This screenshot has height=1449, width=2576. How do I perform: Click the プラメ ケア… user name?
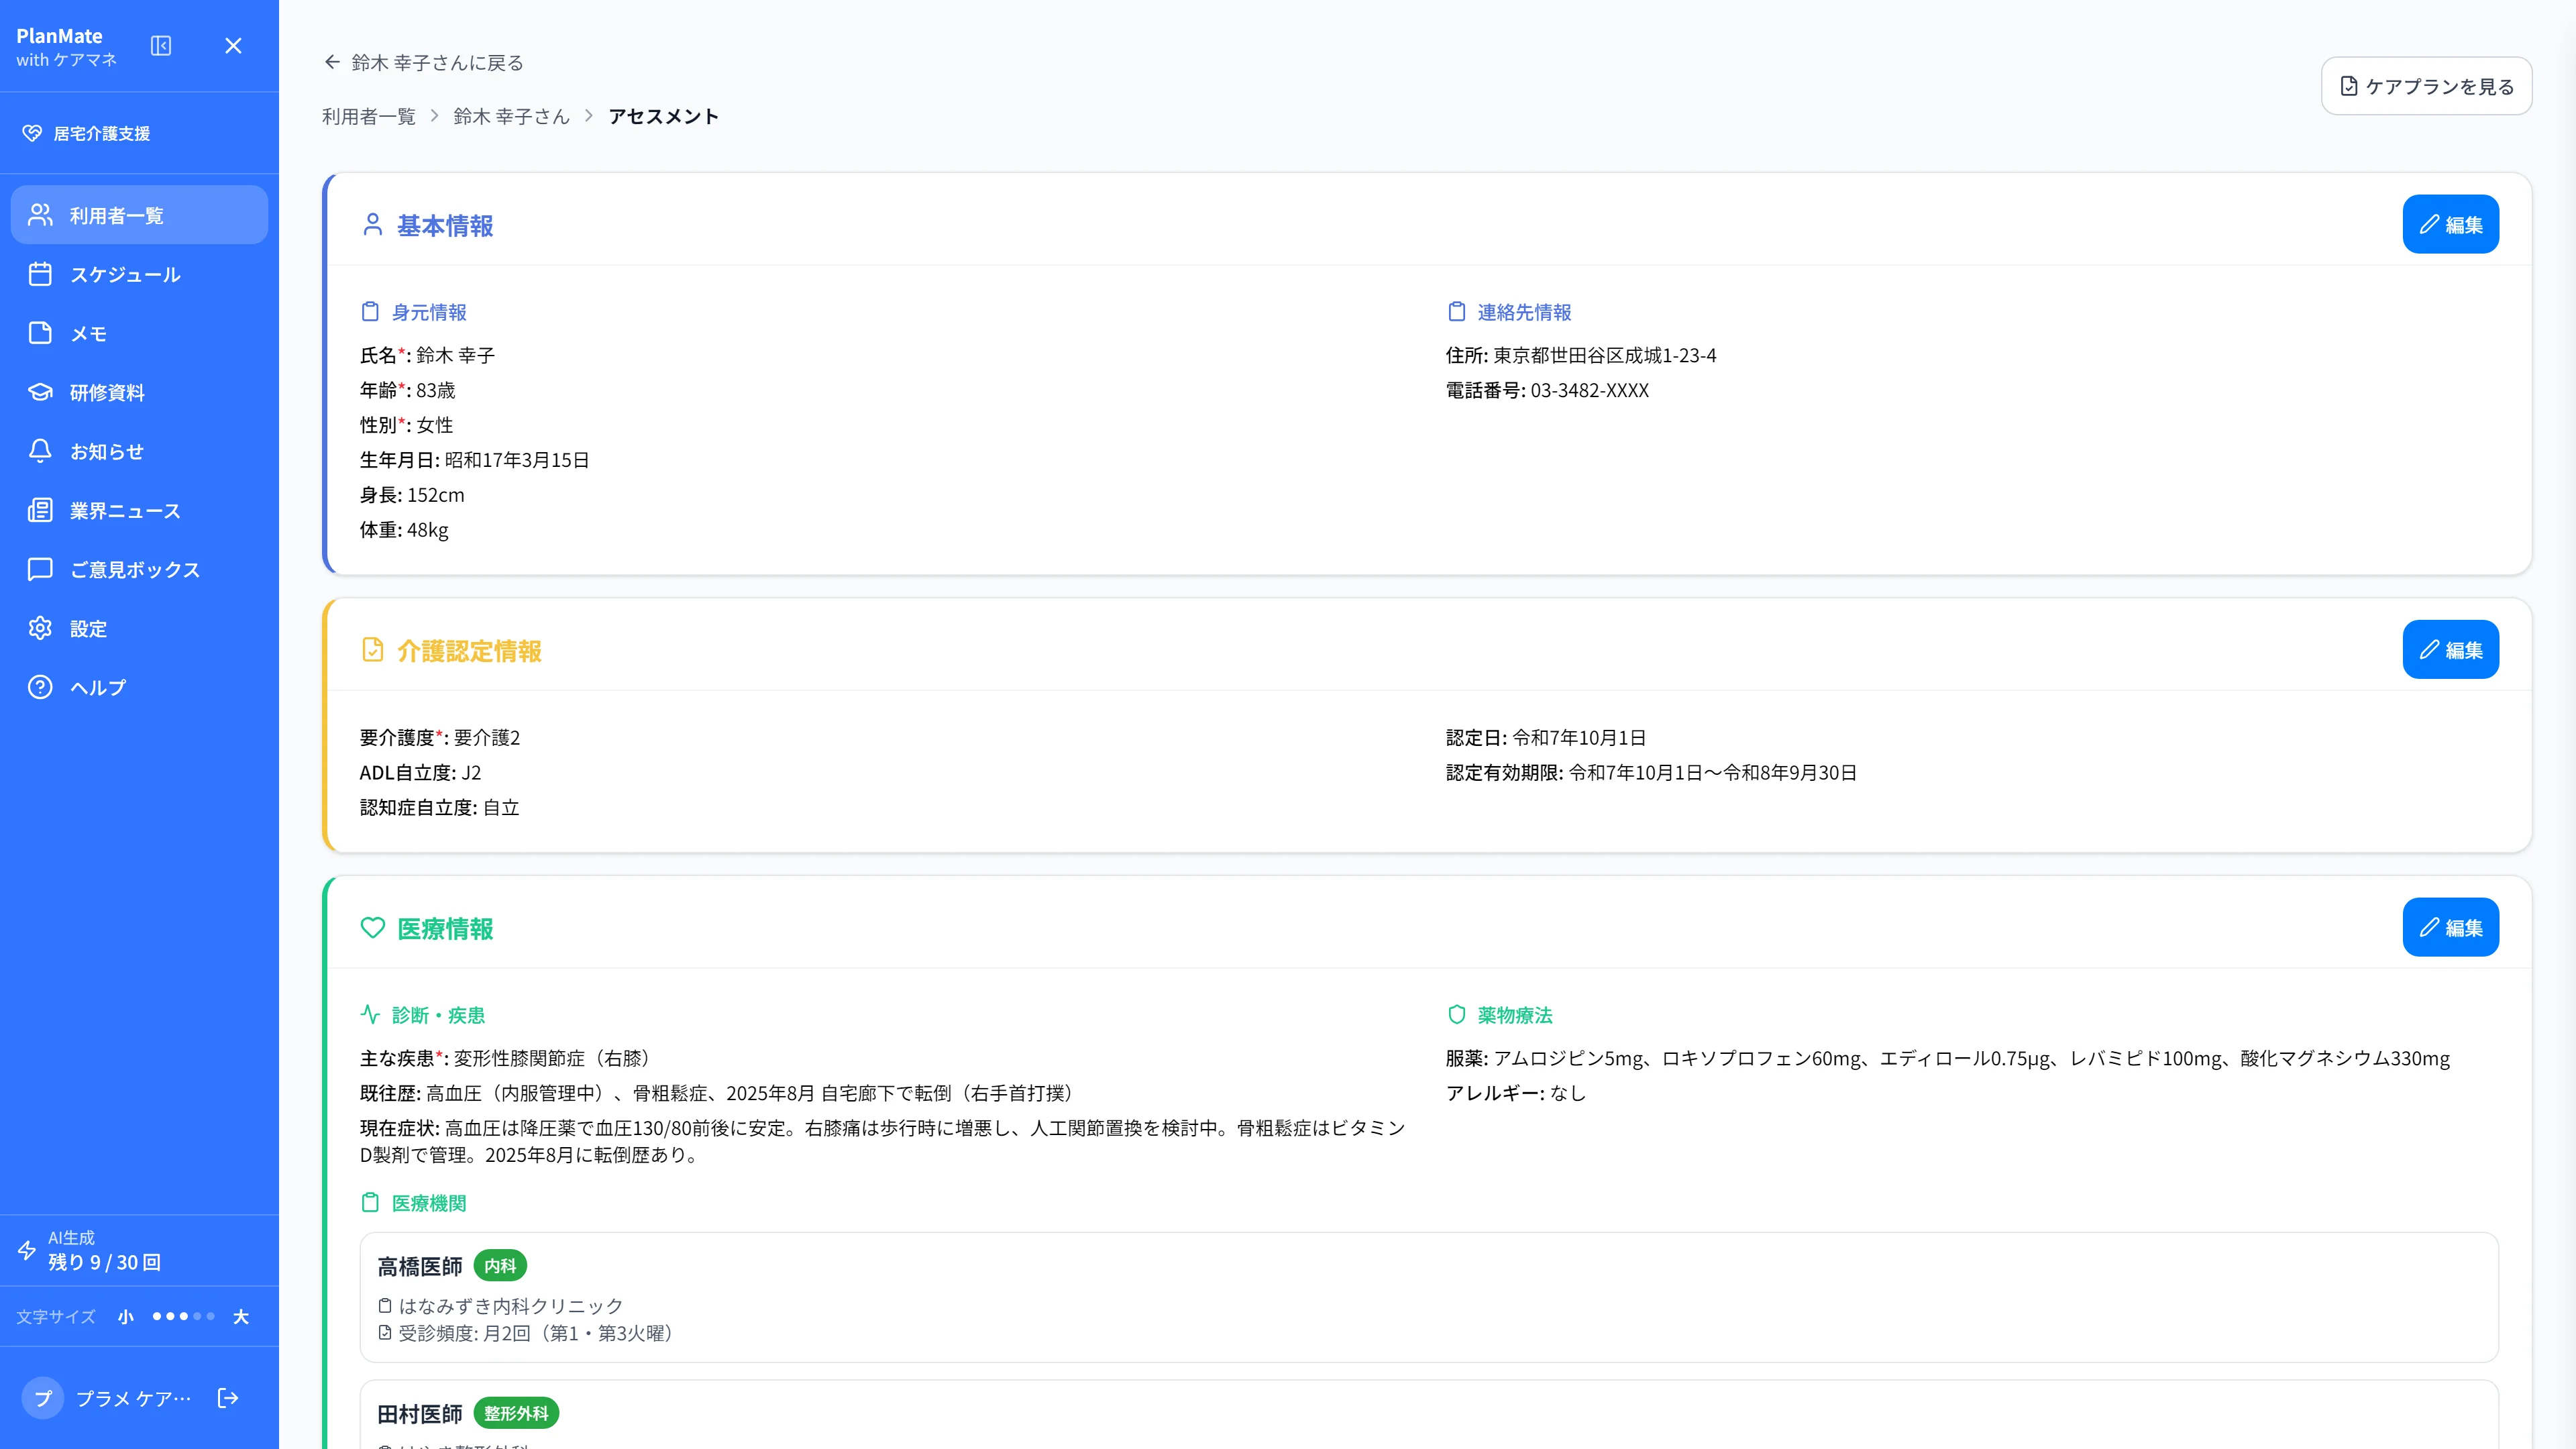[133, 1398]
